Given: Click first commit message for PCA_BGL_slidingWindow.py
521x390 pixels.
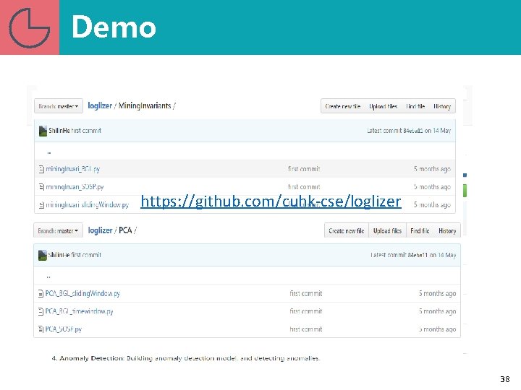Looking at the screenshot, I should tap(305, 293).
